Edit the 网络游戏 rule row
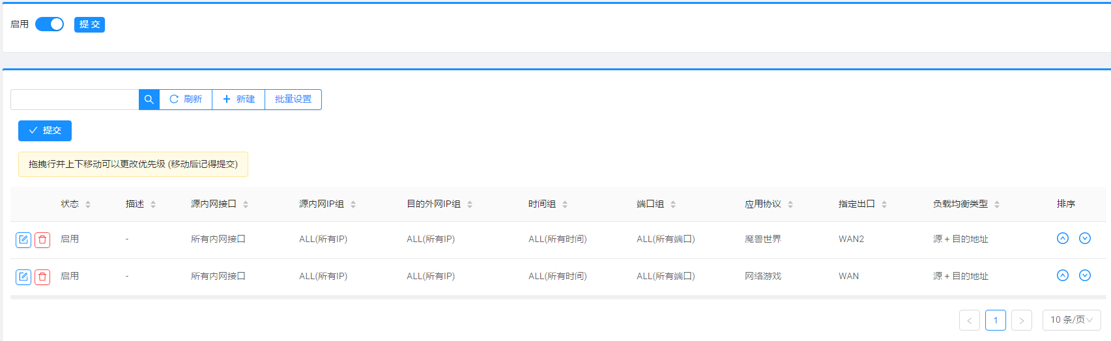Image resolution: width=1111 pixels, height=341 pixels. 23,277
